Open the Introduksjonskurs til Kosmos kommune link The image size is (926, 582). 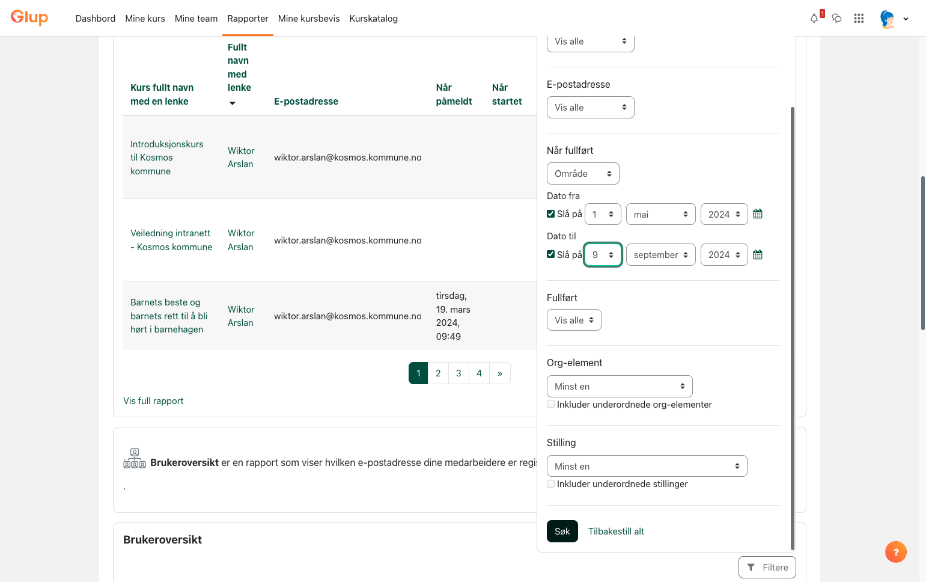[x=167, y=158]
